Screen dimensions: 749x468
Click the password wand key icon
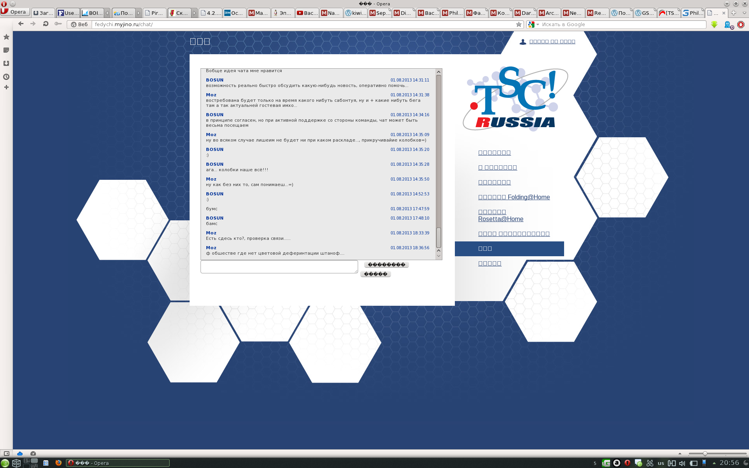pos(58,24)
